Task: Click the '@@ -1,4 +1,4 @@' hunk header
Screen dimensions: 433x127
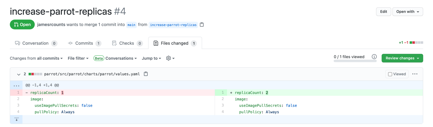Action: [x=42, y=86]
